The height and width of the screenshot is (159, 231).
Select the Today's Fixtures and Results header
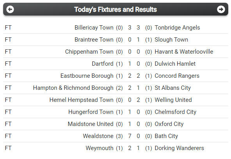[115, 9]
